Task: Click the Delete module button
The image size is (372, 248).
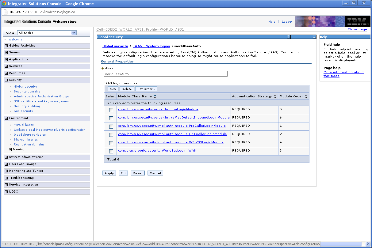Action: tap(127, 89)
